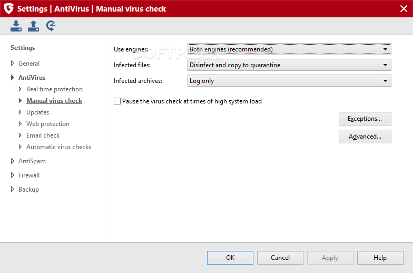This screenshot has height=273, width=413.
Task: Select Firewall in the settings tree
Action: [x=29, y=175]
